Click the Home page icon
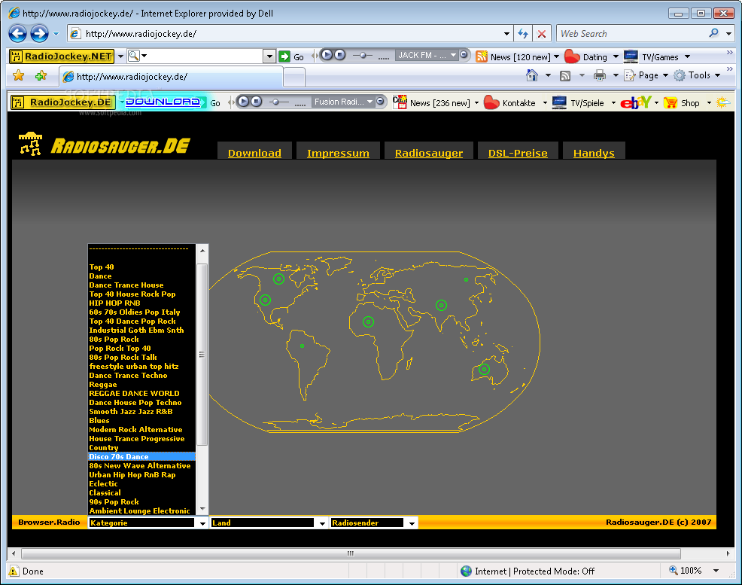This screenshot has width=742, height=585. pos(532,75)
